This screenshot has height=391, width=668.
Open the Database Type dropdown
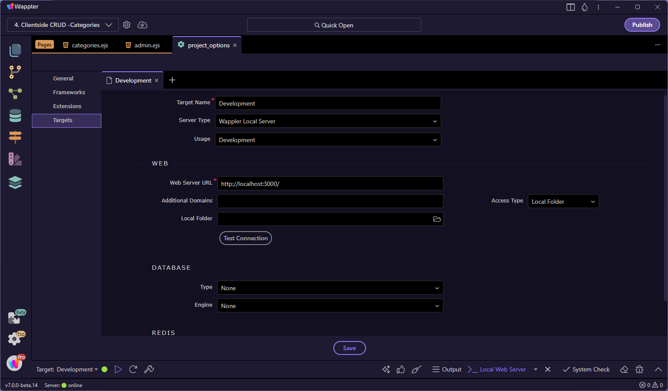(329, 288)
